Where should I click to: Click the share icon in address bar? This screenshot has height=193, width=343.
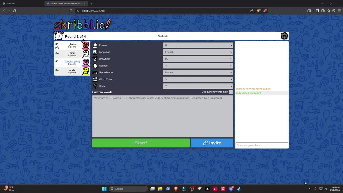coord(252,11)
